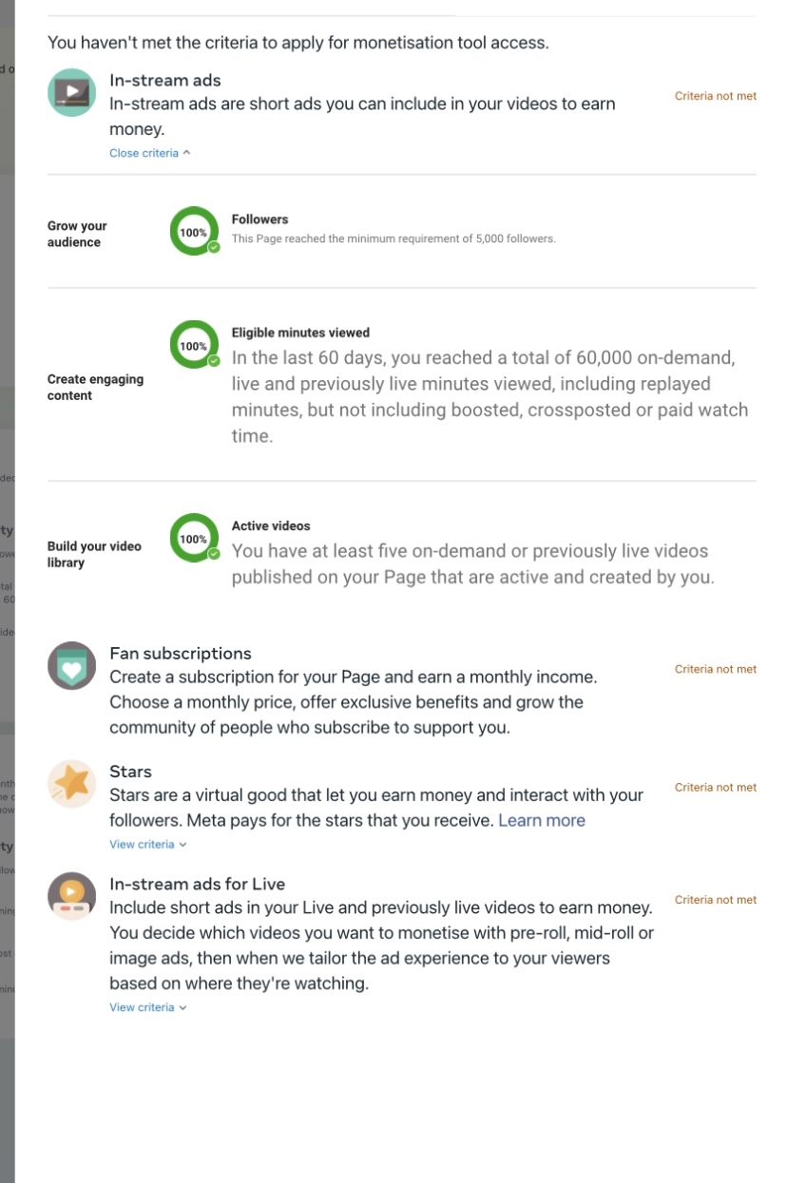787x1183 pixels.
Task: Click the Fan subscriptions heart icon
Action: (x=72, y=666)
